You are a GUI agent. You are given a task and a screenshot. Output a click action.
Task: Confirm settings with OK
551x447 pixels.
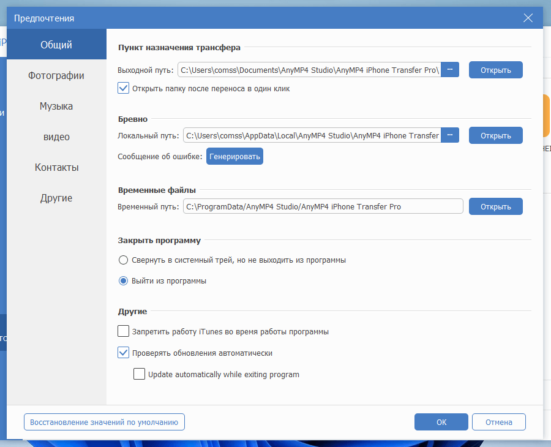pyautogui.click(x=441, y=422)
